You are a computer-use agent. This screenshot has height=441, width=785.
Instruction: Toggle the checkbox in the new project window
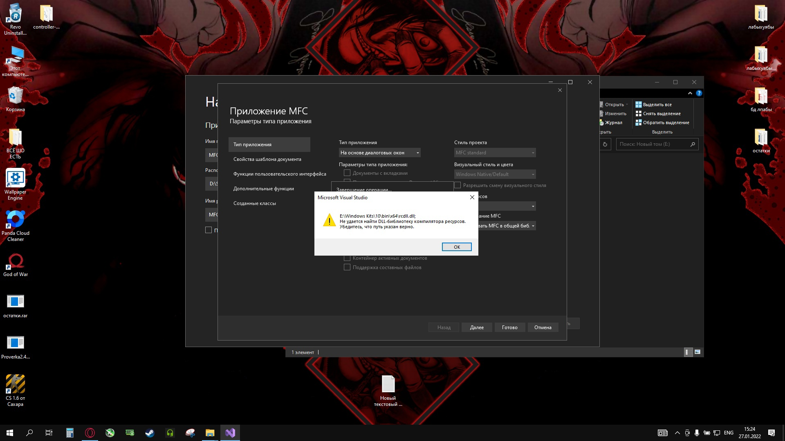(x=209, y=230)
